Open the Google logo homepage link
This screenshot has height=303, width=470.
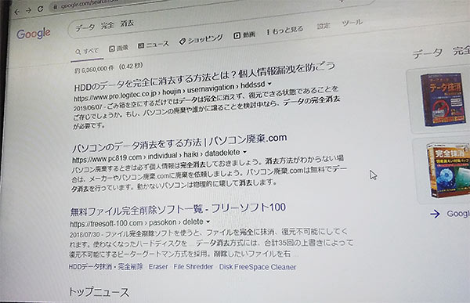(x=34, y=34)
